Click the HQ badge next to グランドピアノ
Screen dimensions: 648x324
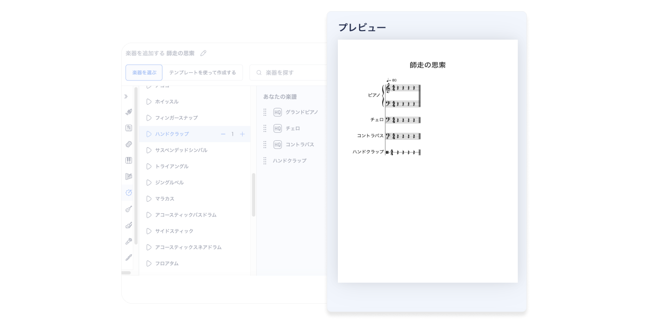[x=277, y=112]
